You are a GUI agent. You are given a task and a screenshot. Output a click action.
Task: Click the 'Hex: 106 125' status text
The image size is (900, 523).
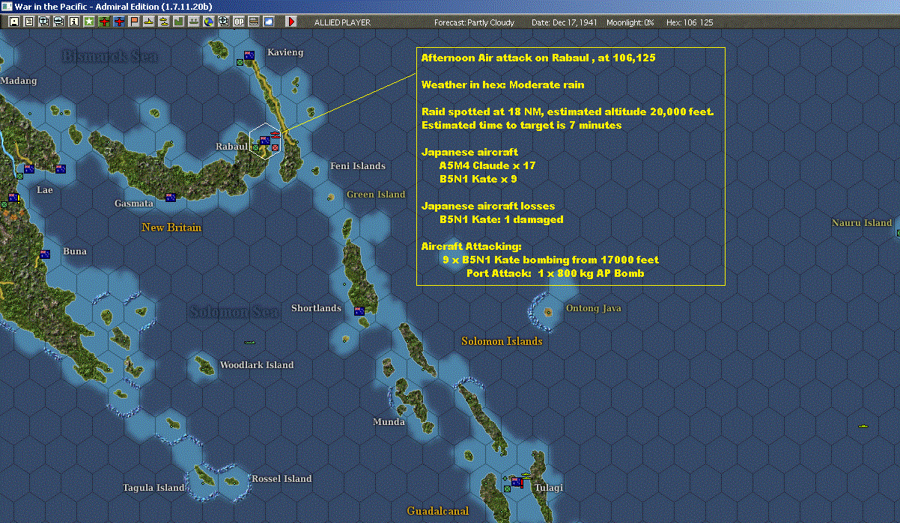tap(690, 22)
